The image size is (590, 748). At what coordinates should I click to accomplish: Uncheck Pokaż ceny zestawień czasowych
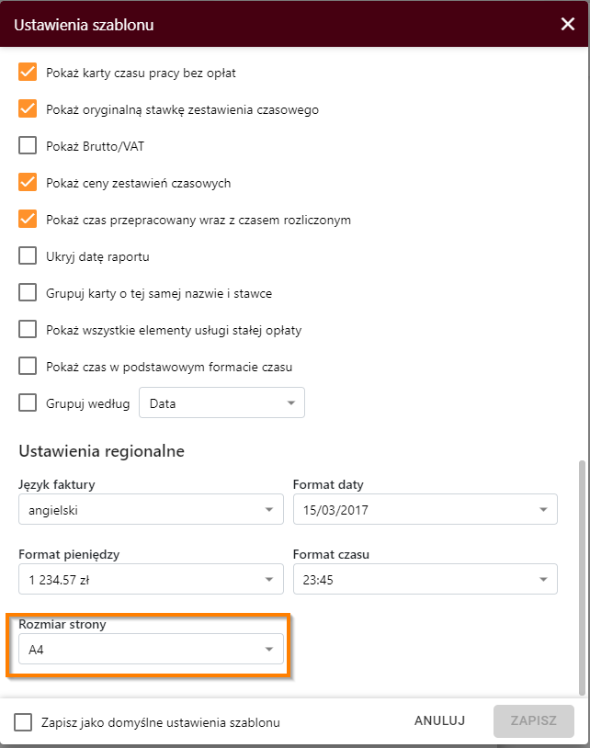(x=28, y=182)
